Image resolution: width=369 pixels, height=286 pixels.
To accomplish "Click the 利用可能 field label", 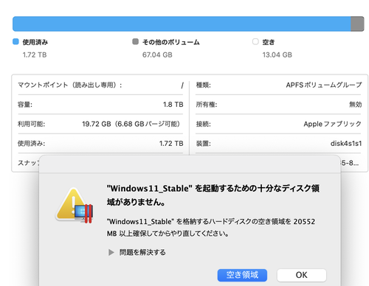I will click(x=31, y=124).
